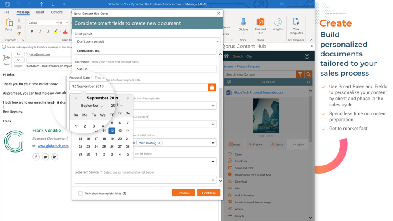Click the Insert action in Content Hub

point(234,144)
